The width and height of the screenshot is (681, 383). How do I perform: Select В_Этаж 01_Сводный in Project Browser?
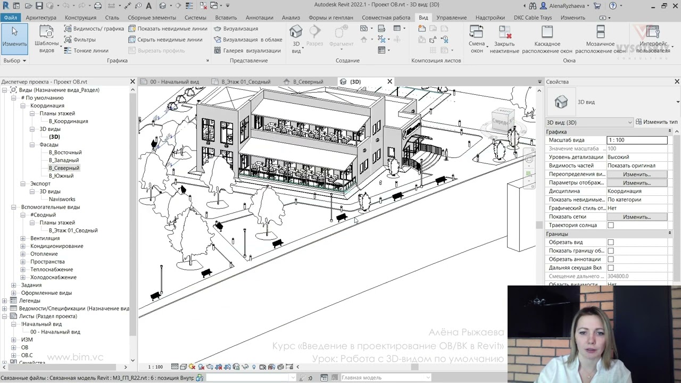(73, 231)
